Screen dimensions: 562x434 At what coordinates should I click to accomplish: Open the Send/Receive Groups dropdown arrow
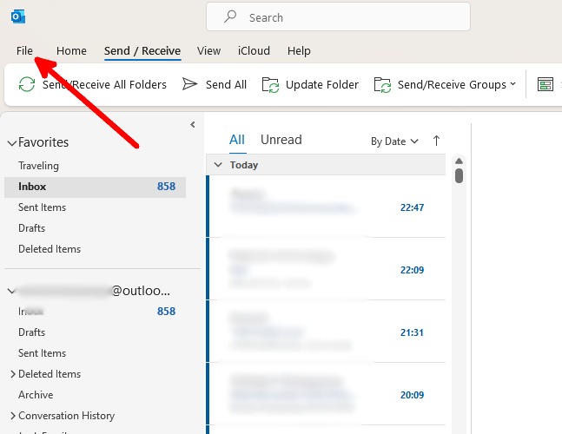(x=512, y=84)
